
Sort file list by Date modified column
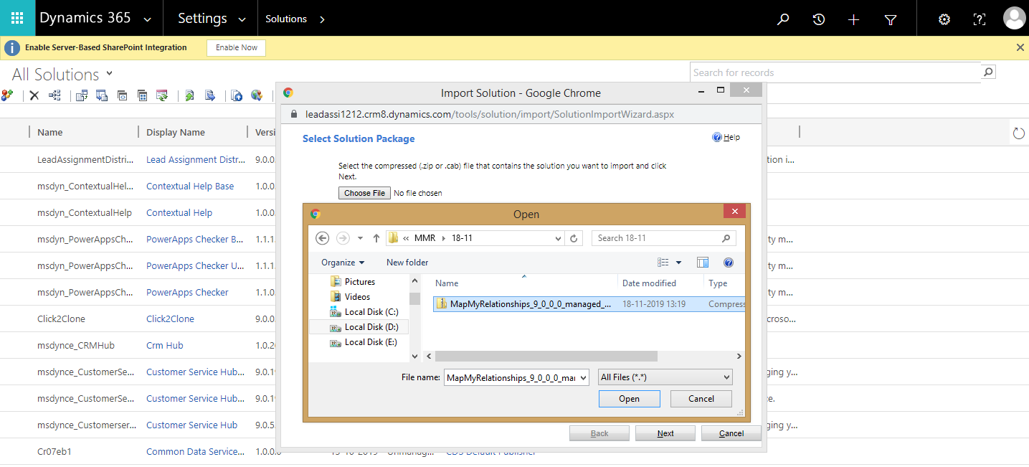(x=649, y=283)
